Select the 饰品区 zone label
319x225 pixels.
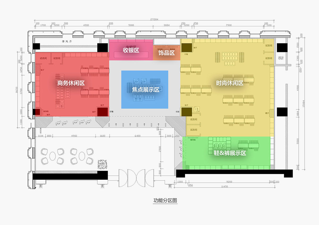tap(166, 53)
